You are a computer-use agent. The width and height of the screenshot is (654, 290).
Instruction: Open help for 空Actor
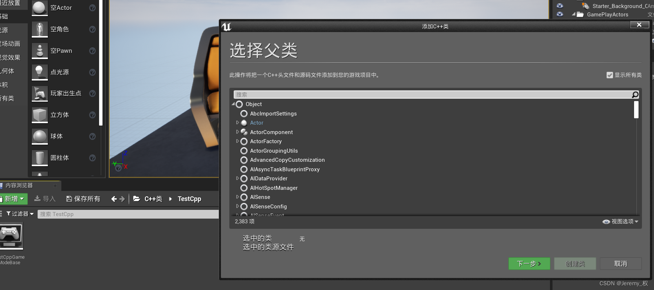tap(92, 8)
